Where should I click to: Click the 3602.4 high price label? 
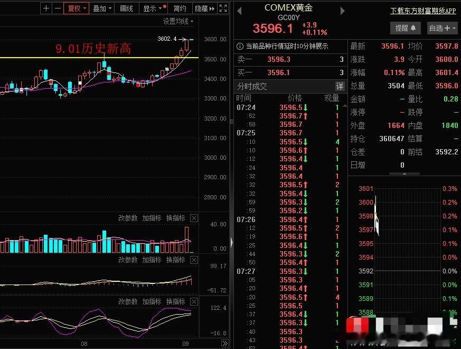167,39
